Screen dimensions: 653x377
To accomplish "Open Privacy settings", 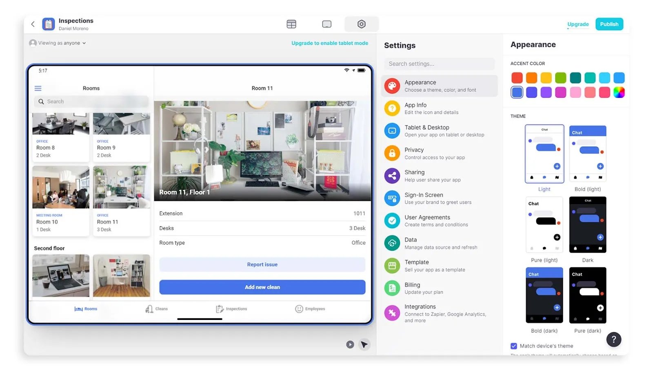I will pos(440,153).
